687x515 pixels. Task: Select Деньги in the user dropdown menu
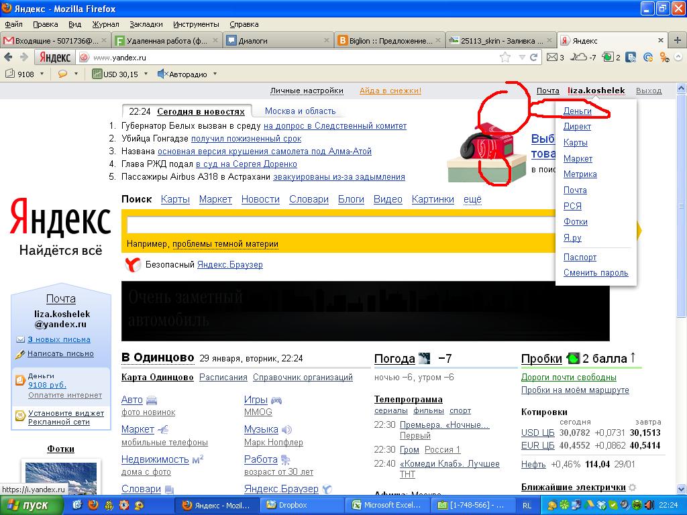coord(578,111)
